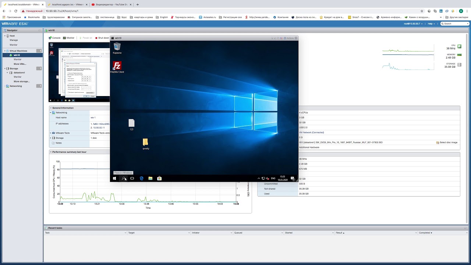
Task: Open the notification center in VM taskbar
Action: 293,179
